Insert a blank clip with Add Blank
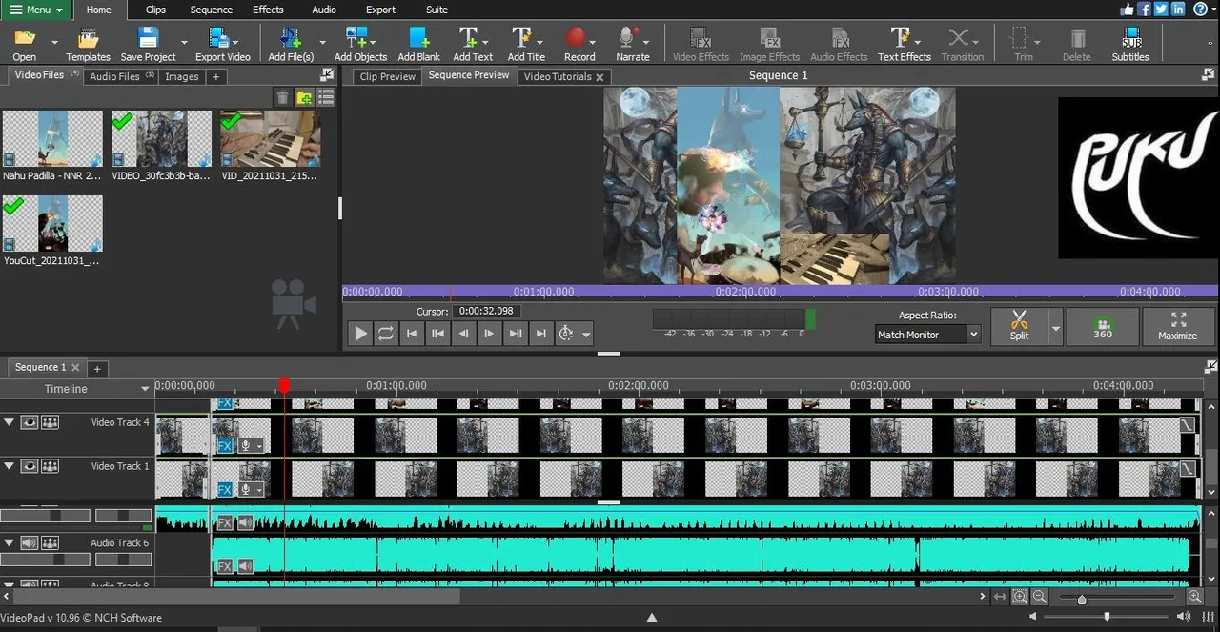 419,44
